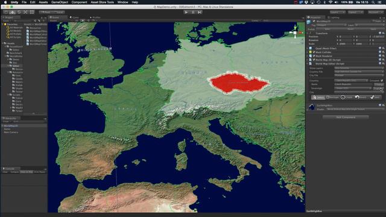The width and height of the screenshot is (386, 217).
Task: Select the Hand tool in Unity toolbar
Action: coord(5,12)
